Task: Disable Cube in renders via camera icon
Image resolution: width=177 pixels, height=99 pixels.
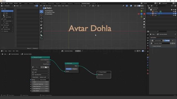Action: (x=175, y=13)
